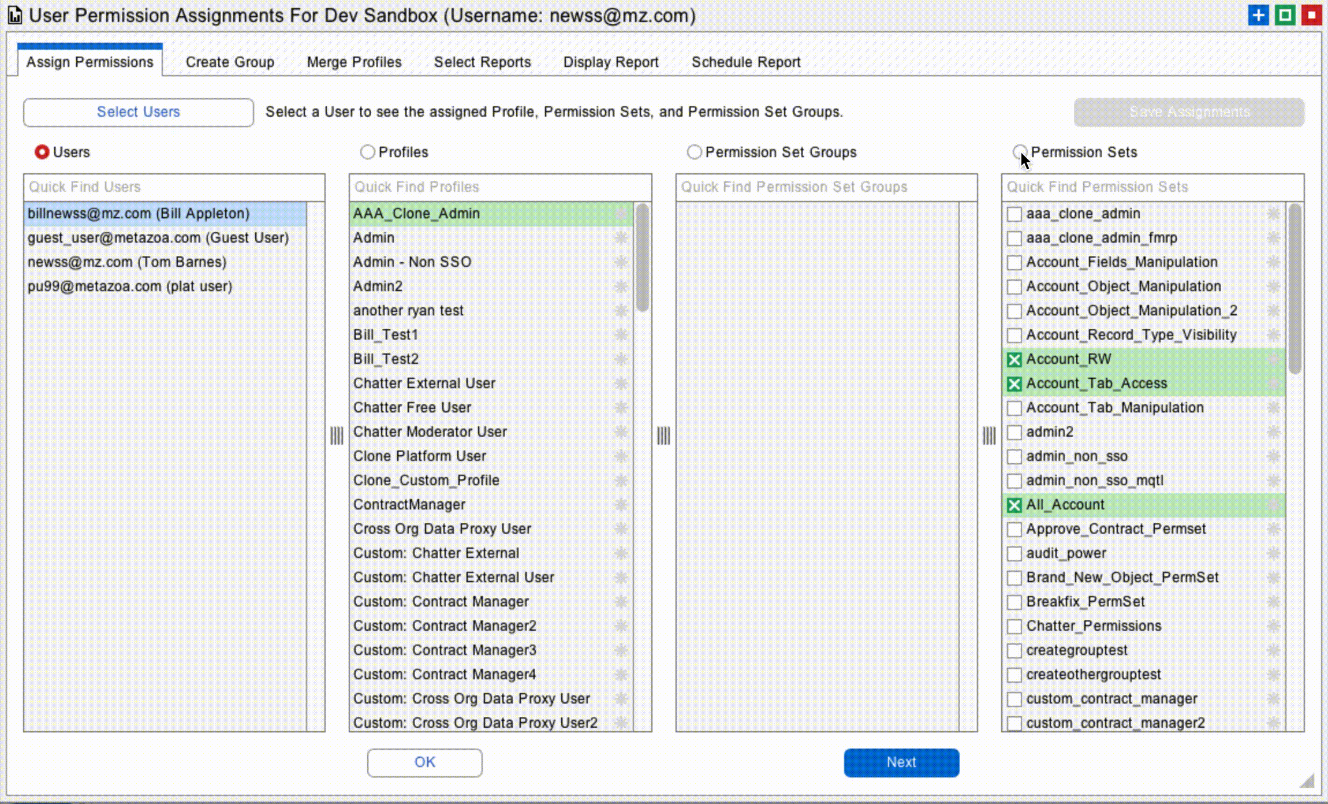The height and width of the screenshot is (804, 1328).
Task: Click the Next button
Action: coord(901,762)
